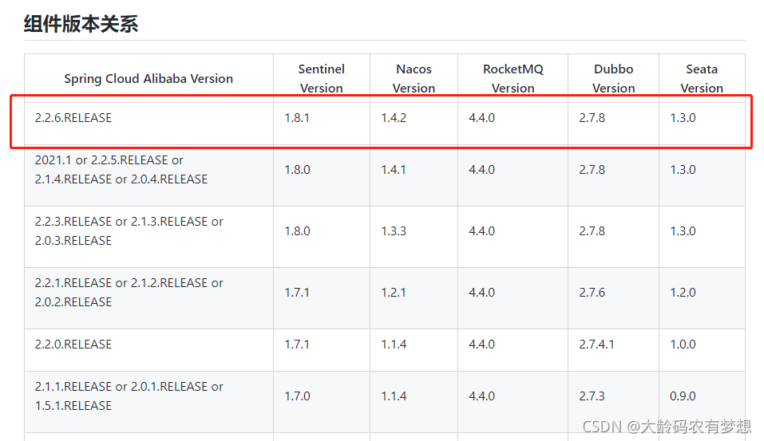Click Dubbo value "2.7.4.1"
Screen dimensions: 764x441
click(x=596, y=345)
